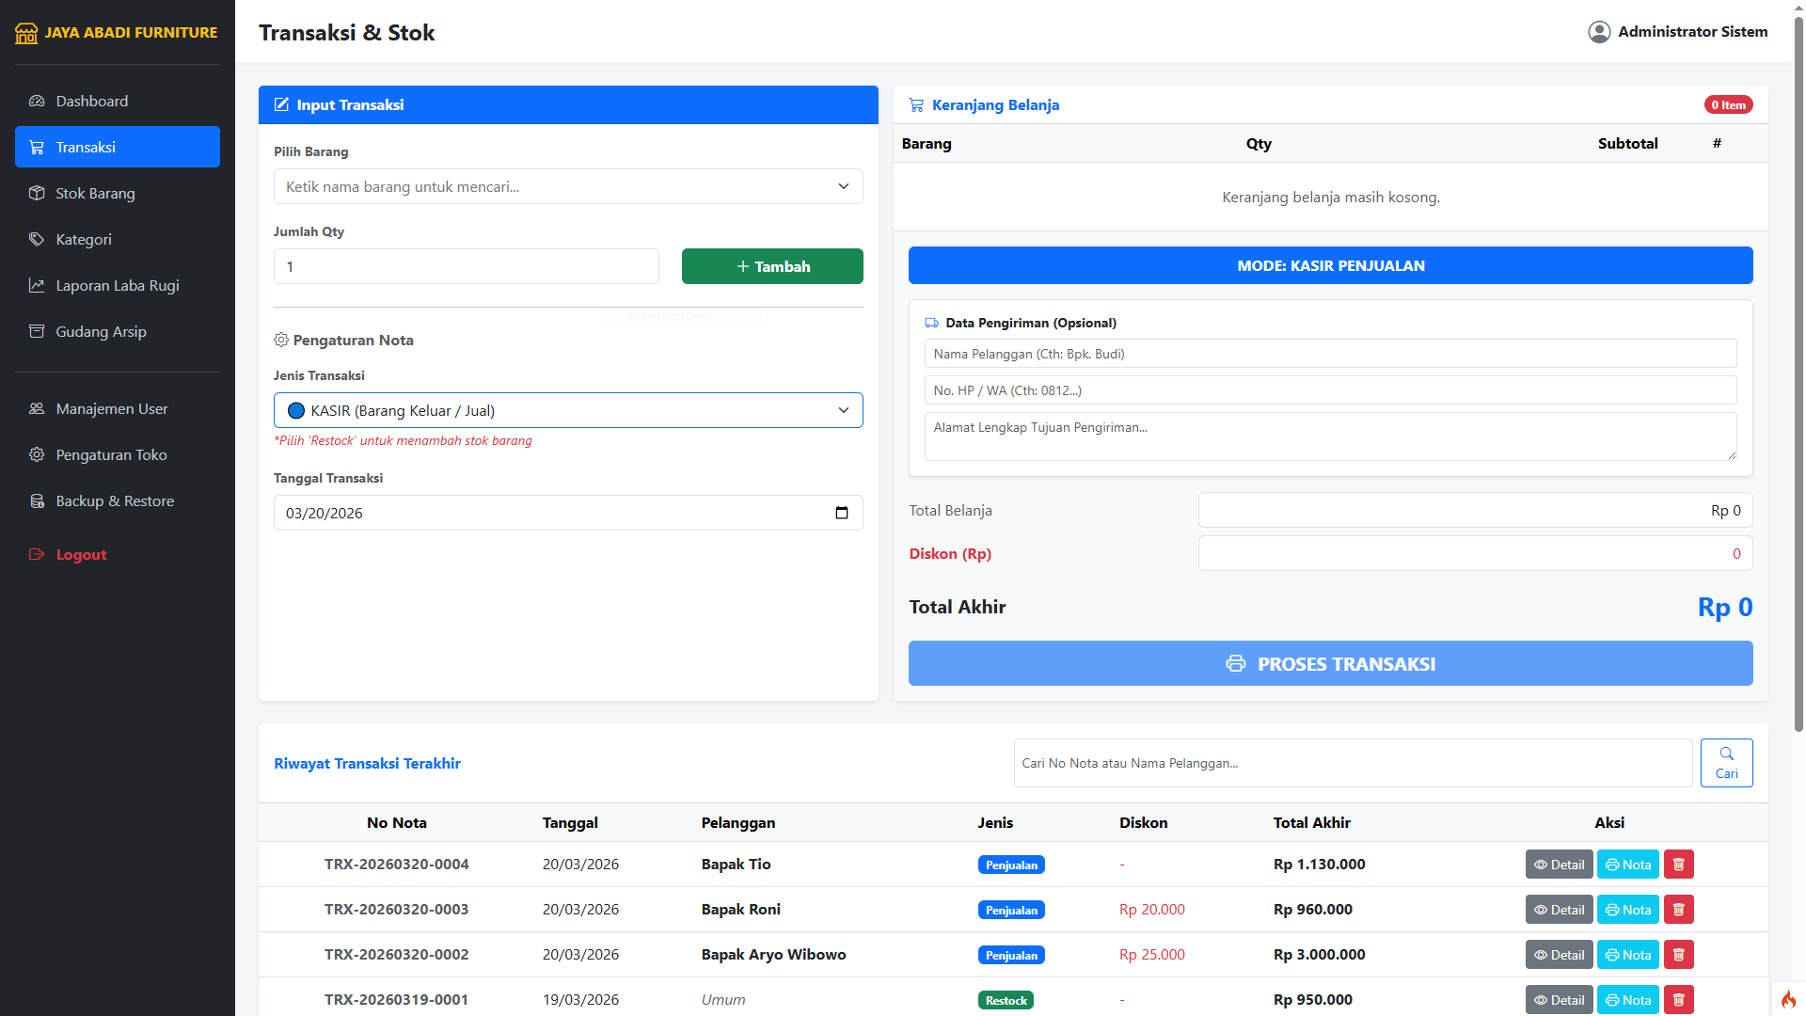Image resolution: width=1806 pixels, height=1016 pixels.
Task: Focus the Nama Pelanggan input field
Action: point(1330,354)
